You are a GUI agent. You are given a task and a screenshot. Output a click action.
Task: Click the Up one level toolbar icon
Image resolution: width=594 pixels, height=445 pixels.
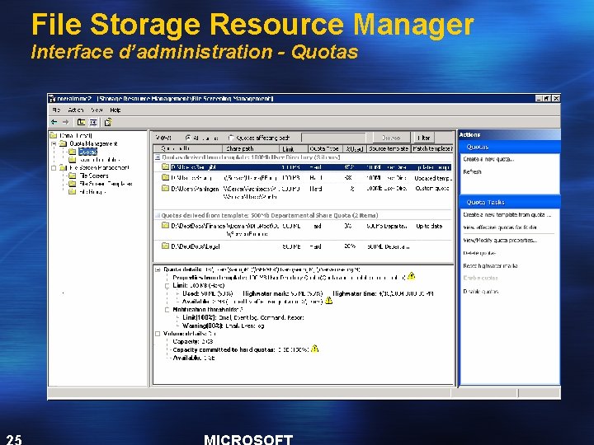pos(81,122)
